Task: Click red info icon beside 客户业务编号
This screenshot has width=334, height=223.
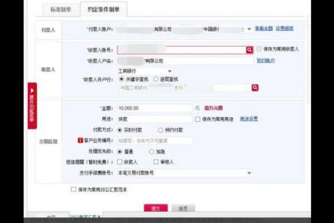Action: coord(80,140)
